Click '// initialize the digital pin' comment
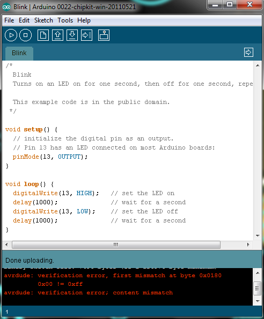Viewport: 264px width, 319px height. 93,138
